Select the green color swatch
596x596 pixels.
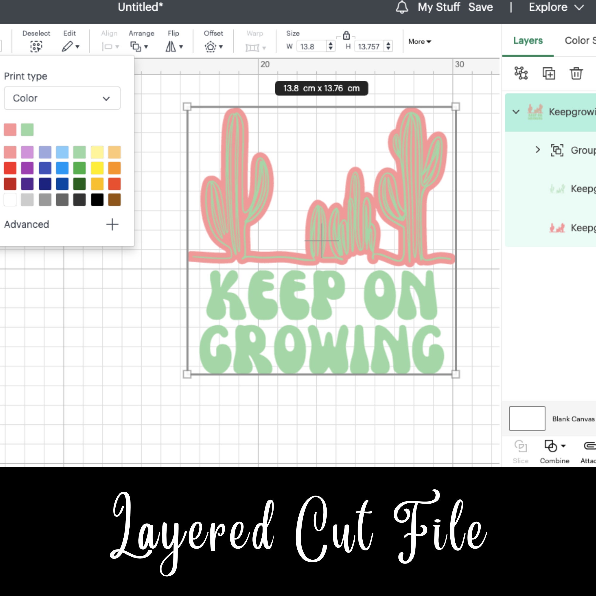pyautogui.click(x=27, y=129)
